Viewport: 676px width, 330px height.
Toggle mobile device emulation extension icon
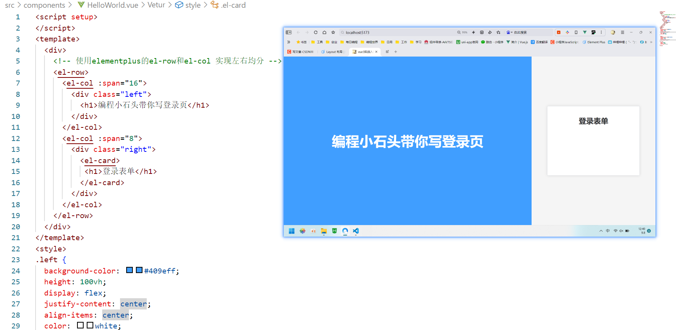pos(576,33)
